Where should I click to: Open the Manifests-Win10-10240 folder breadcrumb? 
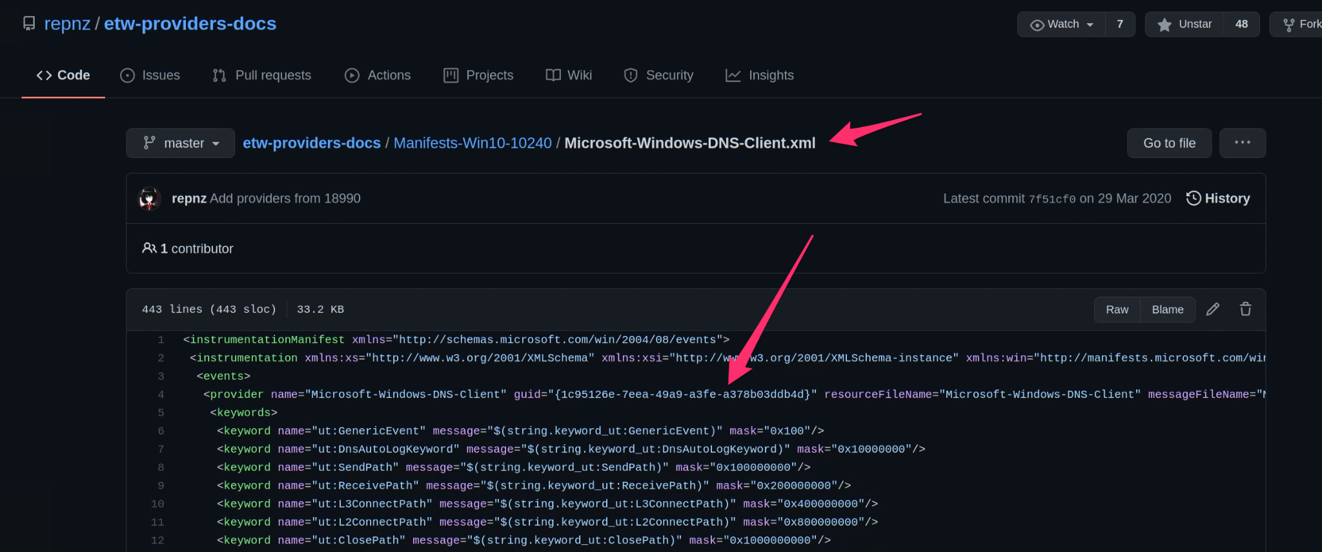473,143
